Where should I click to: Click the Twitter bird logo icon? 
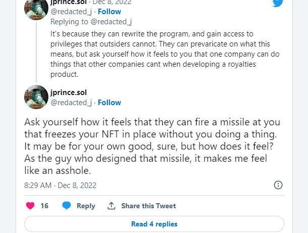point(278,3)
